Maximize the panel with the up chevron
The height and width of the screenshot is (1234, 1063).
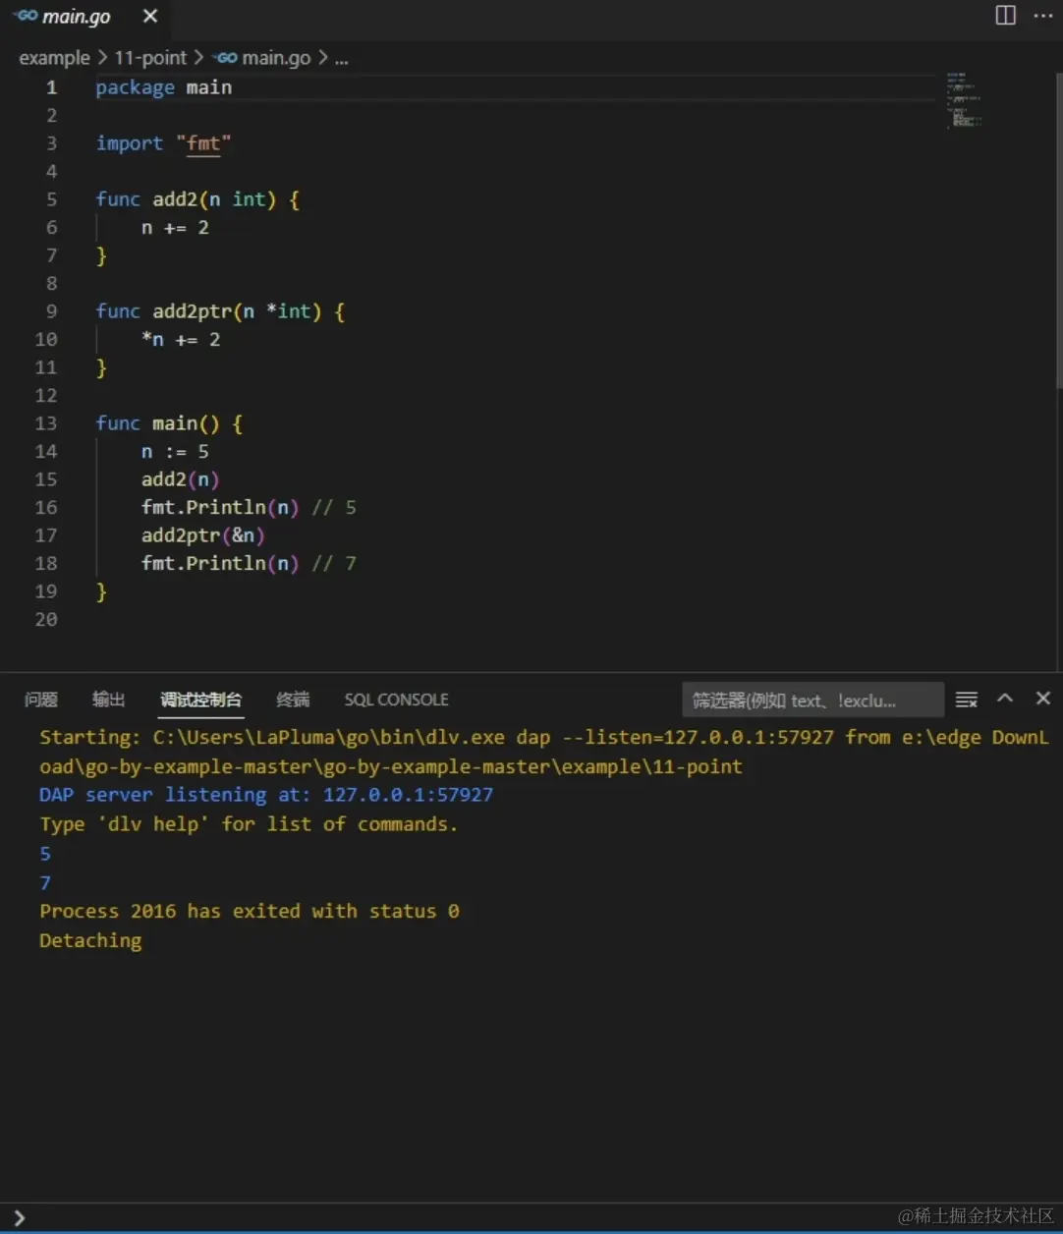[1005, 699]
